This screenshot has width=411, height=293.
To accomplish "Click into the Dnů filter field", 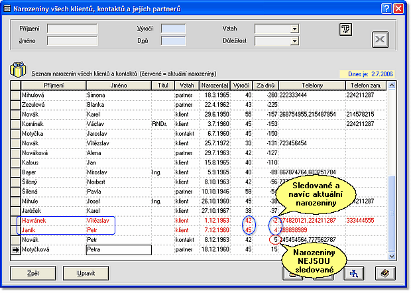I will coord(174,41).
